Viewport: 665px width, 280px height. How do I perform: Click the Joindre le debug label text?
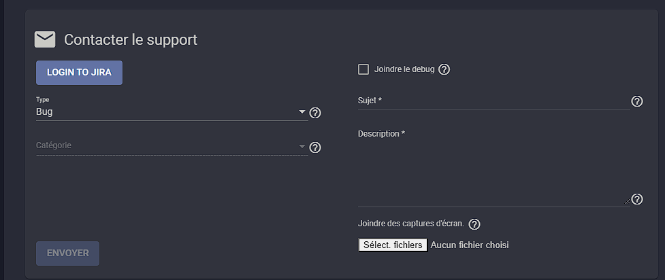pos(404,69)
